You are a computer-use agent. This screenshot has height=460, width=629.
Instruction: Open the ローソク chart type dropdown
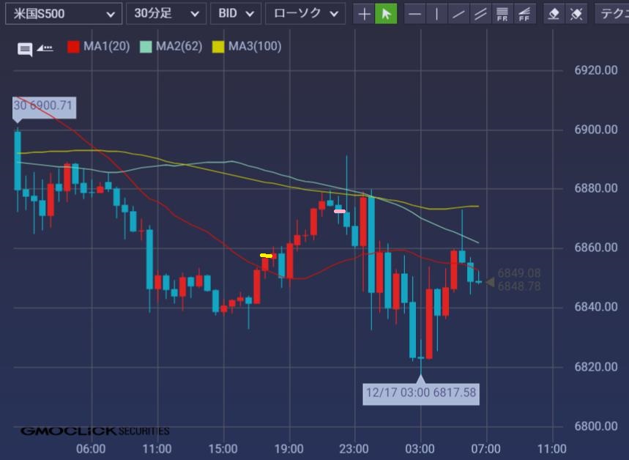305,14
